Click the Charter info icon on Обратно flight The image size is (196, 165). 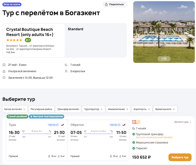(x=119, y=125)
